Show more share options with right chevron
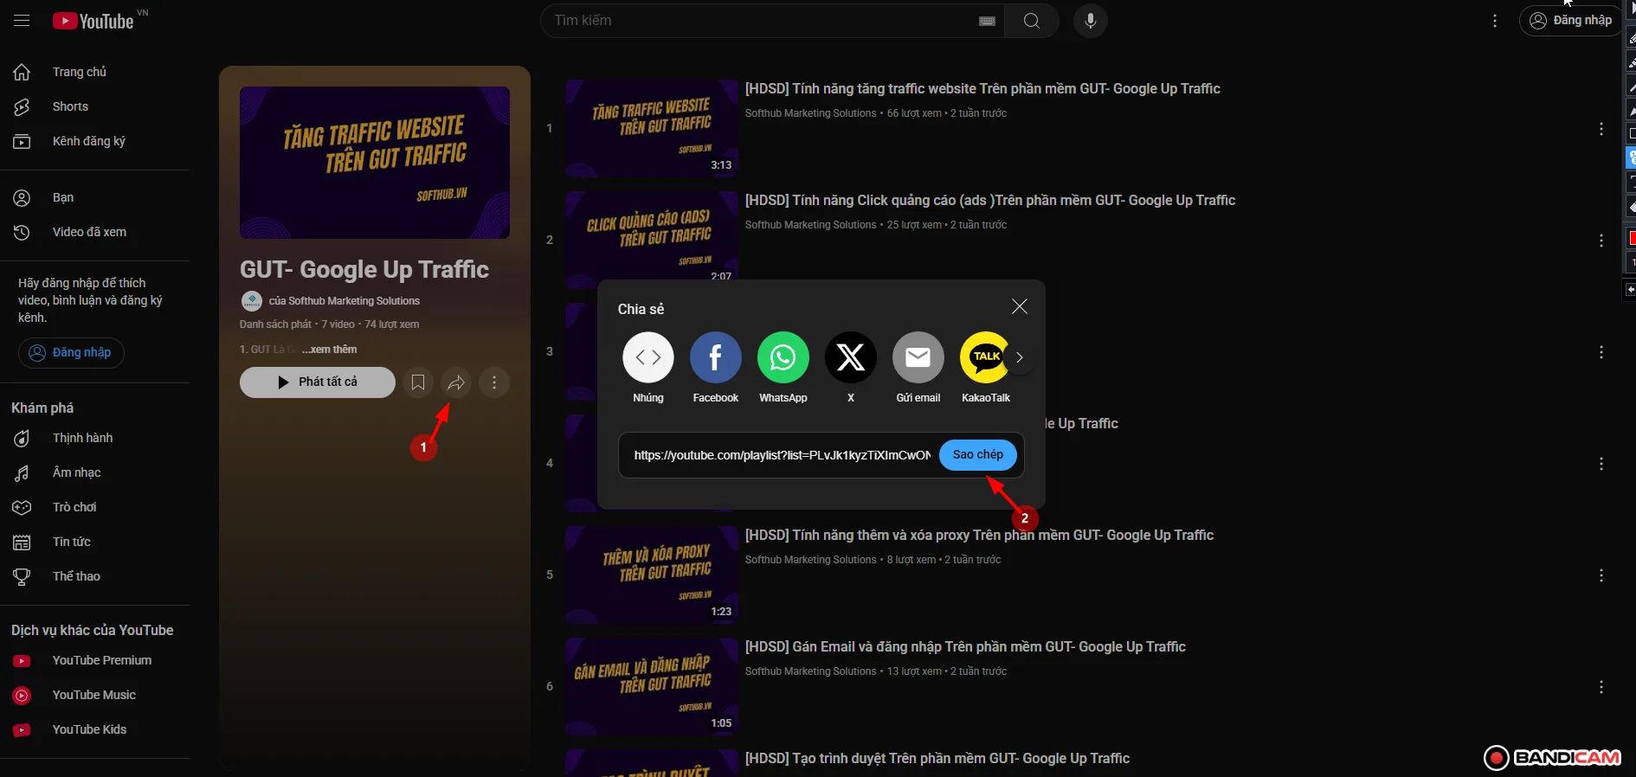Viewport: 1636px width, 777px height. [1020, 357]
